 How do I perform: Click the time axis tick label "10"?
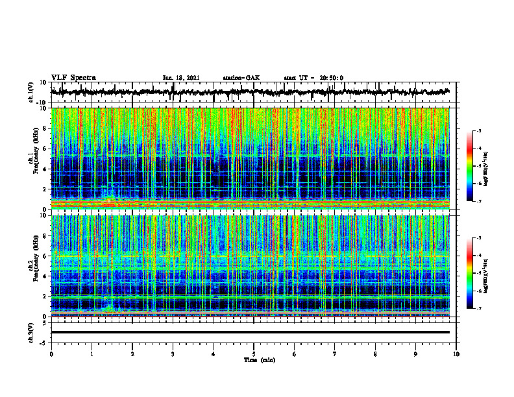pyautogui.click(x=456, y=354)
